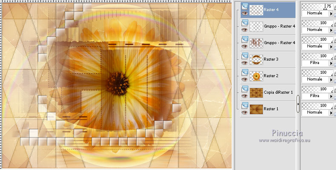Click the opacity slider for Raster 3
Image resolution: width=336 pixels, height=170 pixels.
pos(317,56)
